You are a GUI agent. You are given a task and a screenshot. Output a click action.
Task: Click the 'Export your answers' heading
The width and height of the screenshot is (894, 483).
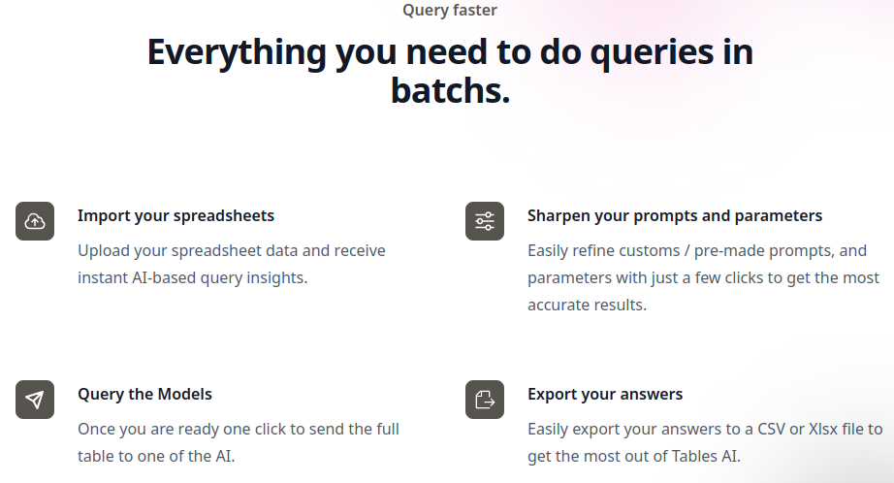[x=605, y=394]
